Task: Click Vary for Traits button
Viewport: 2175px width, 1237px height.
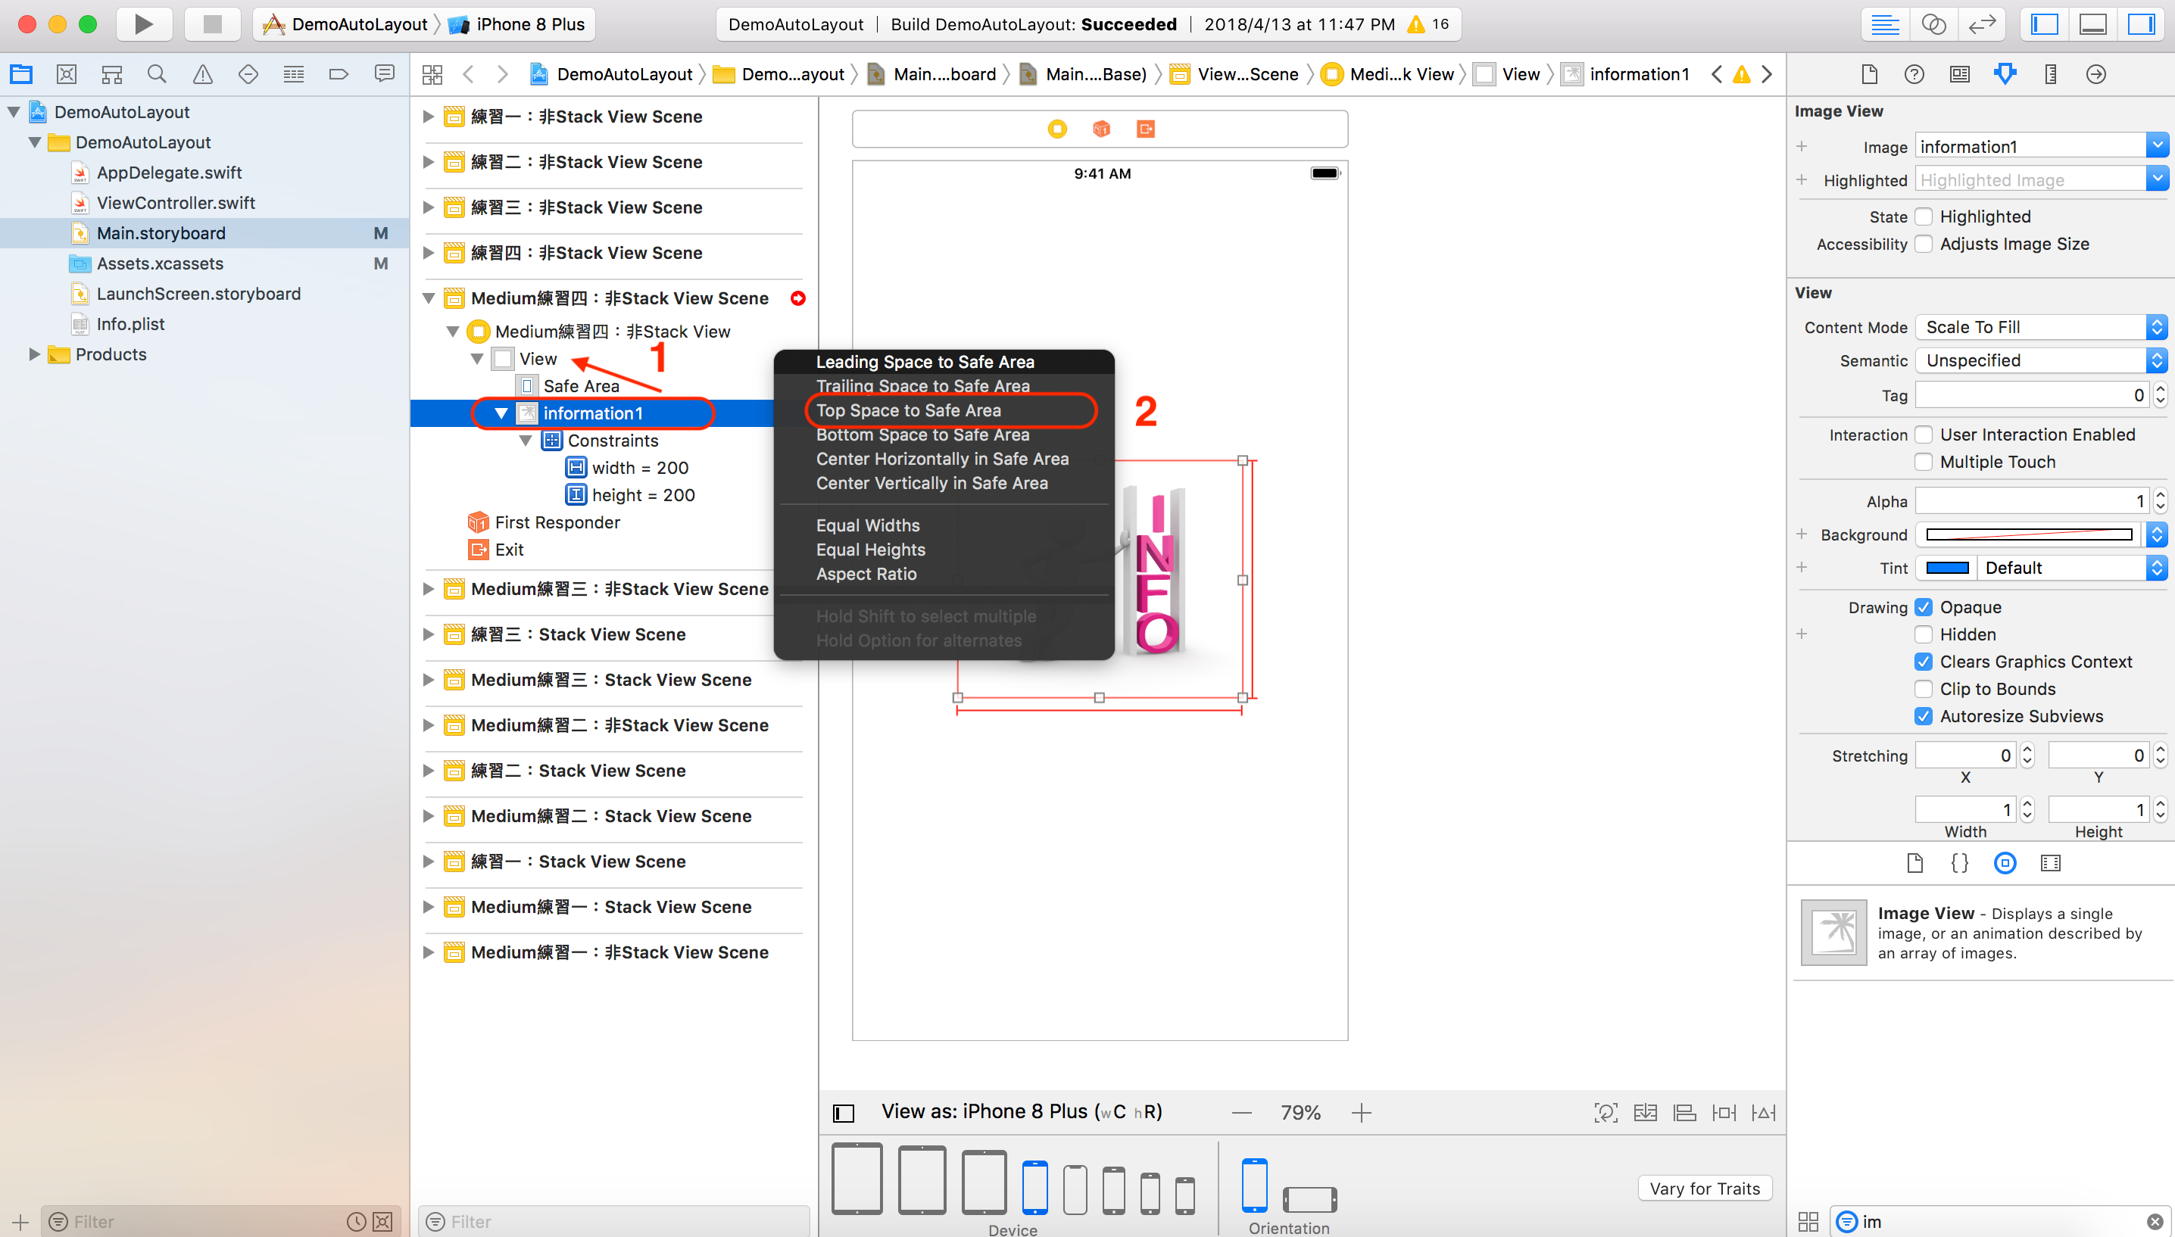Action: coord(1704,1189)
